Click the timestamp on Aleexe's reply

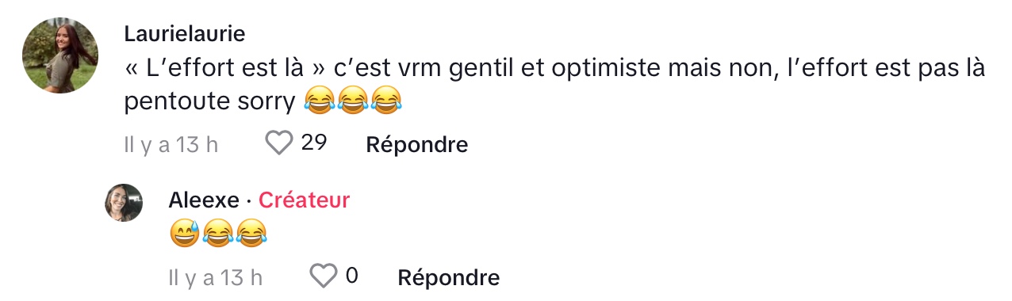(x=215, y=278)
